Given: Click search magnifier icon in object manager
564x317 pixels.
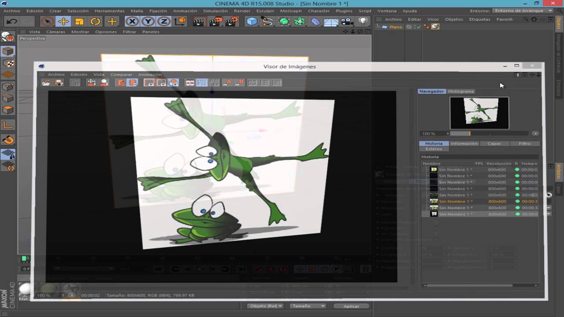Looking at the screenshot, I should coord(526,19).
